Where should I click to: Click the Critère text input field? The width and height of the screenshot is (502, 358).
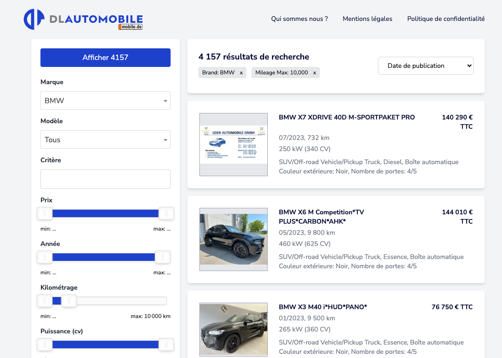[x=106, y=179]
